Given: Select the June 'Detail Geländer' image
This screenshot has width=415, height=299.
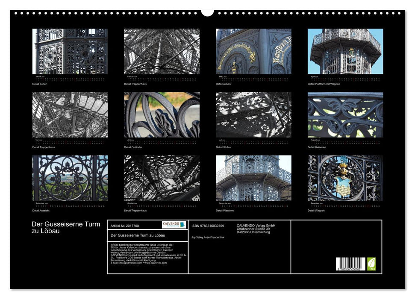Looking at the screenshot, I should (x=162, y=114).
